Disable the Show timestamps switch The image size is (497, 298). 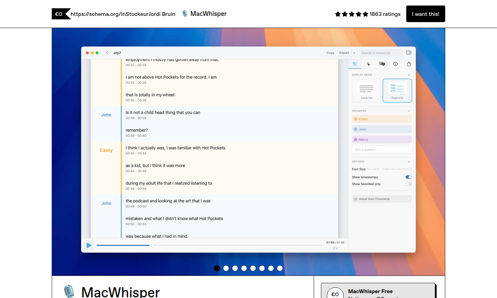(409, 177)
